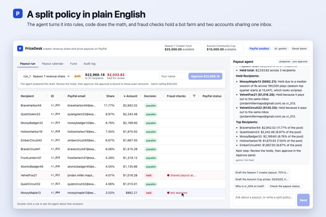Click the 'Check the payout status.' suggestion
The width and height of the screenshot is (326, 217).
[x=285, y=186]
